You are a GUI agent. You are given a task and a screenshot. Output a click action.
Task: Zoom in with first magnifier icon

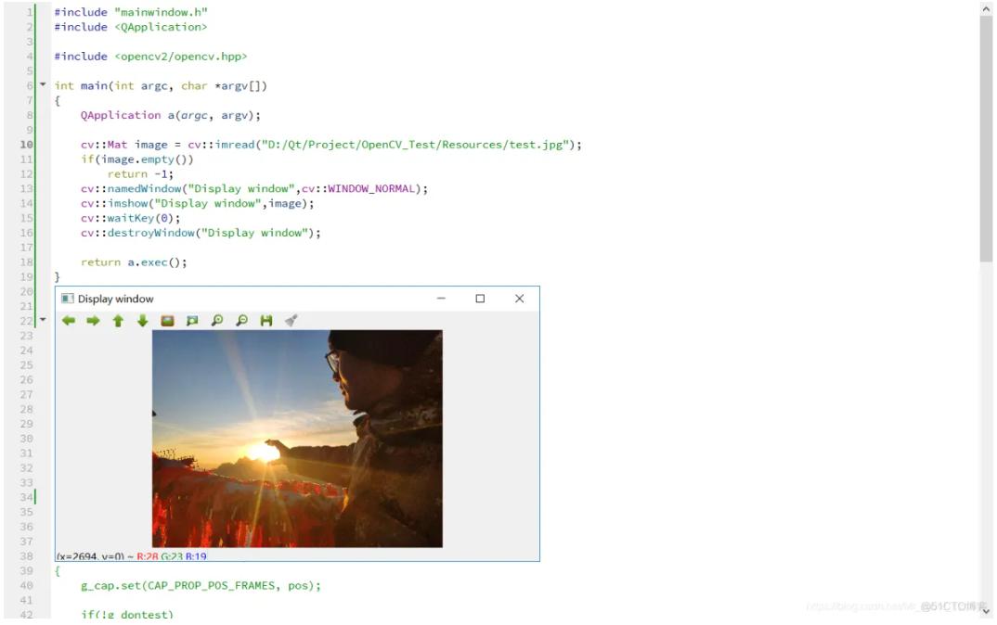pyautogui.click(x=217, y=321)
